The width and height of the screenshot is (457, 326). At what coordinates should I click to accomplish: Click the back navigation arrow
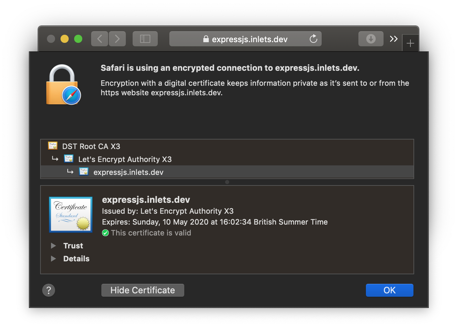point(100,39)
